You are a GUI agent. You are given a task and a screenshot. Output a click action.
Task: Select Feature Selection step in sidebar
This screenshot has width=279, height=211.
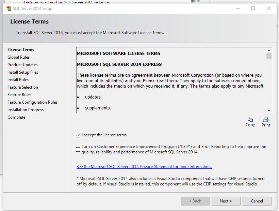23,87
